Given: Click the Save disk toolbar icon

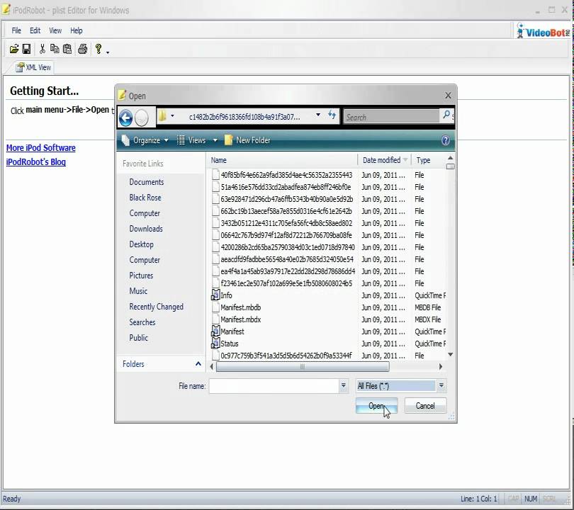Looking at the screenshot, I should pyautogui.click(x=26, y=49).
